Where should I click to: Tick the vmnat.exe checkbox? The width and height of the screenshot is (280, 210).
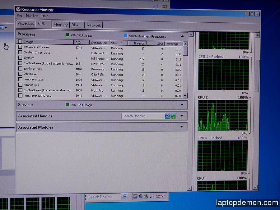coord(20,85)
